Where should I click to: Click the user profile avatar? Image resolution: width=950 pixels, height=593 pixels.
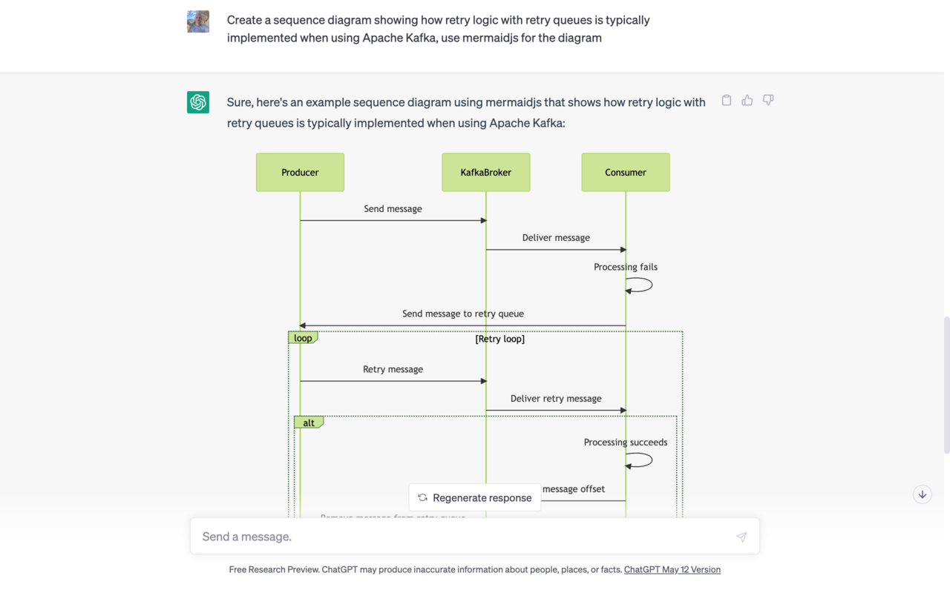coord(197,21)
